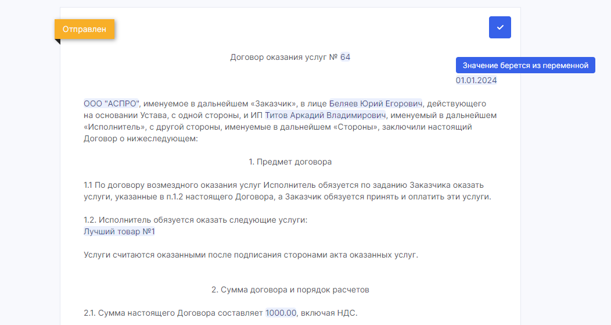This screenshot has width=611, height=325.
Task: Click clause 1.1 starting "По договору возмездного оказания"
Action: 287,191
